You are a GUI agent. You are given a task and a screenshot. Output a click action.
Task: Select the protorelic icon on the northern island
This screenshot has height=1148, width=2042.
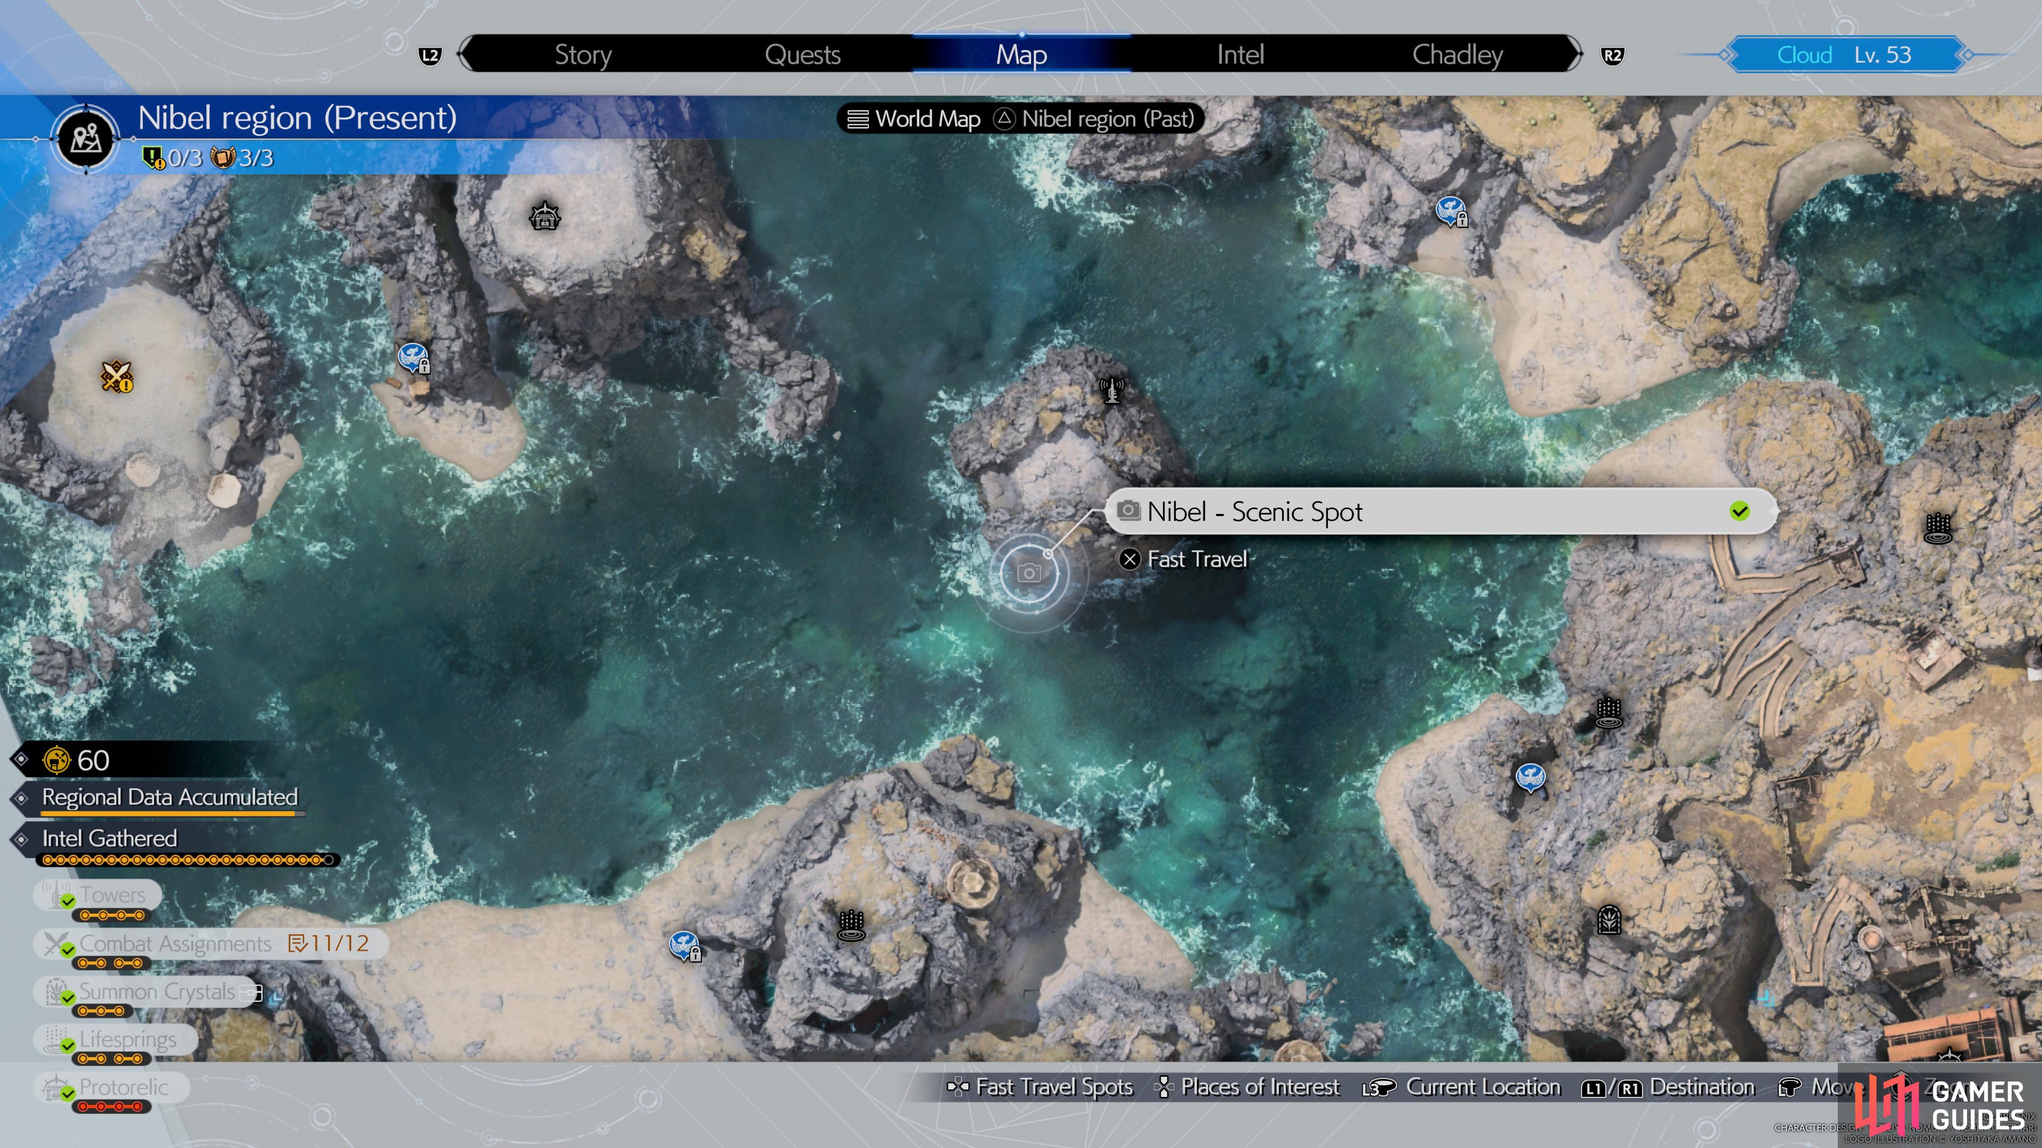(545, 215)
